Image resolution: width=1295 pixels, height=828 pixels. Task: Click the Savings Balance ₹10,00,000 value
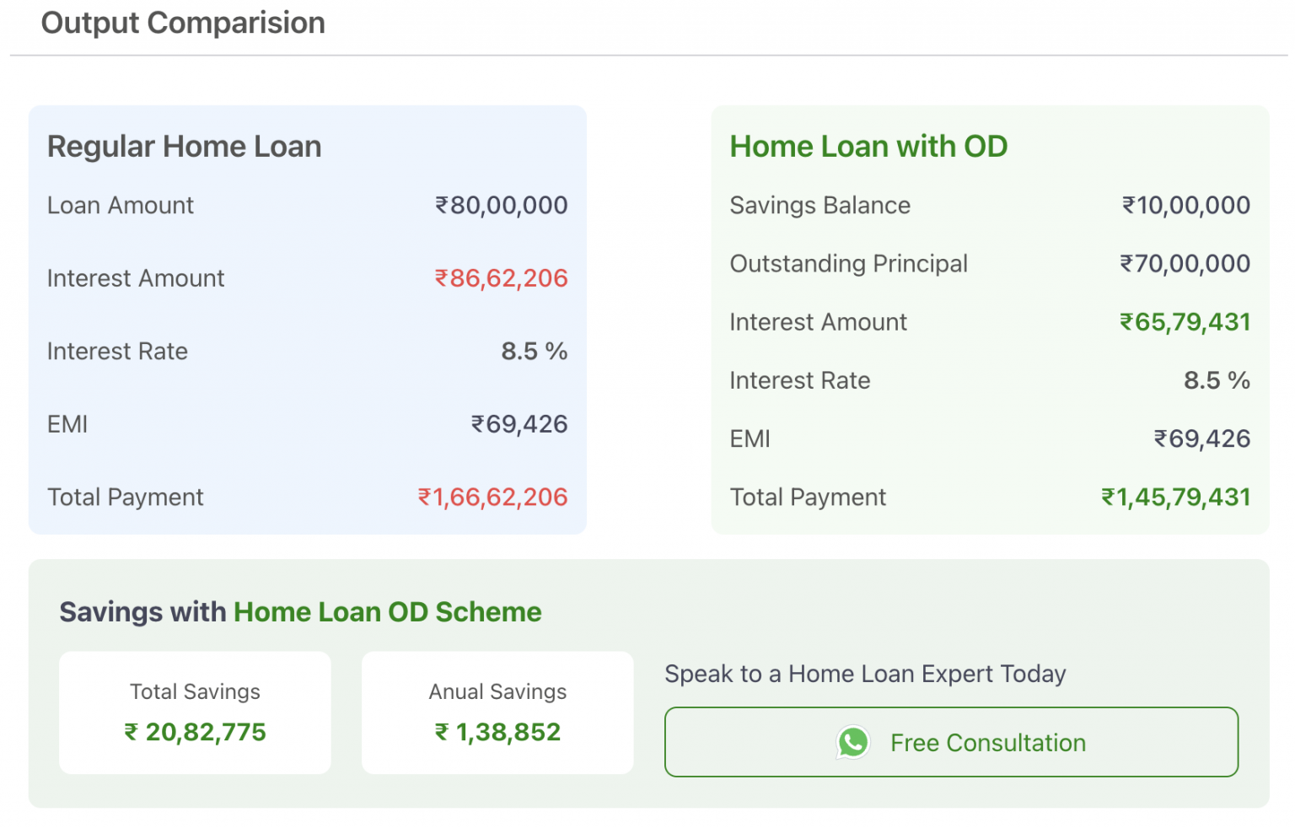[x=1185, y=205]
